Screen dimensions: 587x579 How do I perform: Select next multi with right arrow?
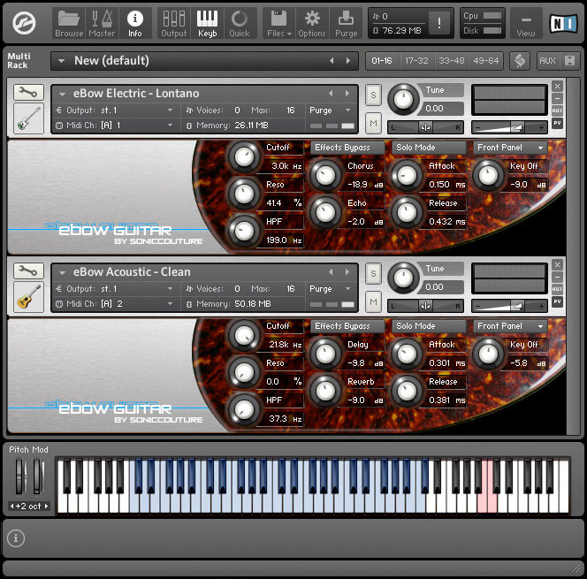point(348,61)
